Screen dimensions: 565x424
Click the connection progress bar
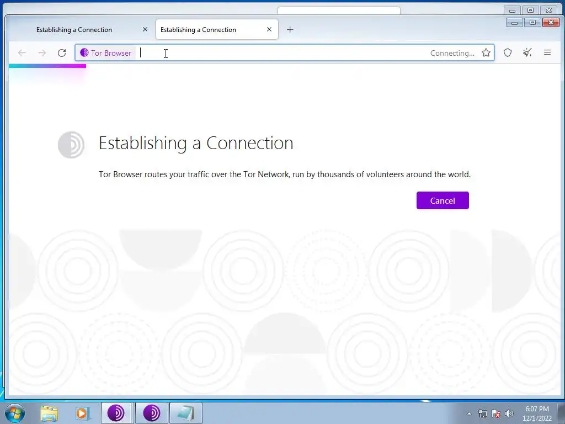coord(47,66)
